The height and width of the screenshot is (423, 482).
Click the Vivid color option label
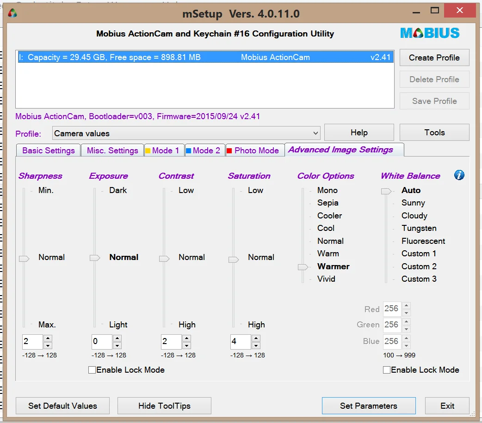point(326,279)
